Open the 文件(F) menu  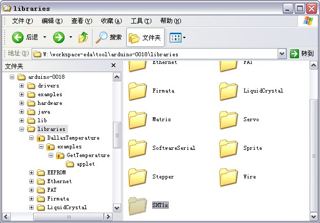(22, 21)
